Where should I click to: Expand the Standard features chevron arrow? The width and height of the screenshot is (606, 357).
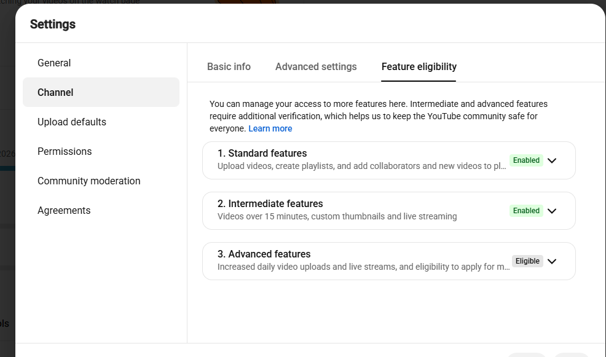point(552,161)
